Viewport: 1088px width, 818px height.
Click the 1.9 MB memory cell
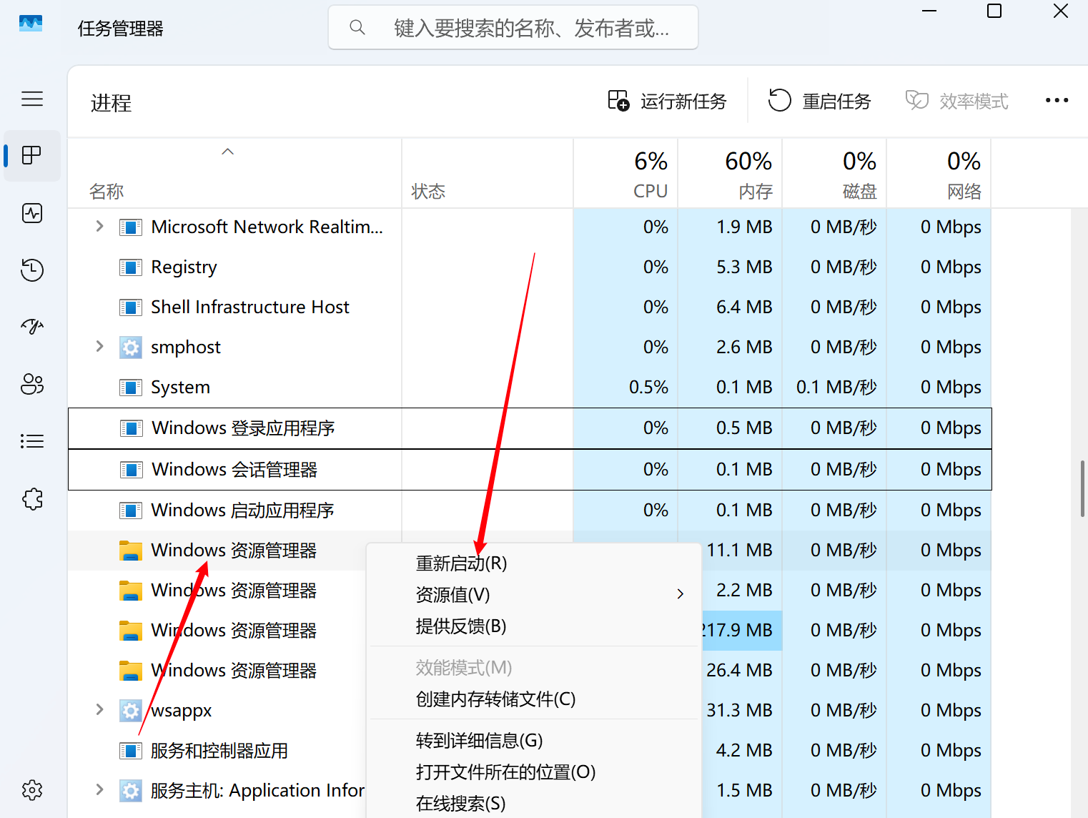tap(730, 227)
